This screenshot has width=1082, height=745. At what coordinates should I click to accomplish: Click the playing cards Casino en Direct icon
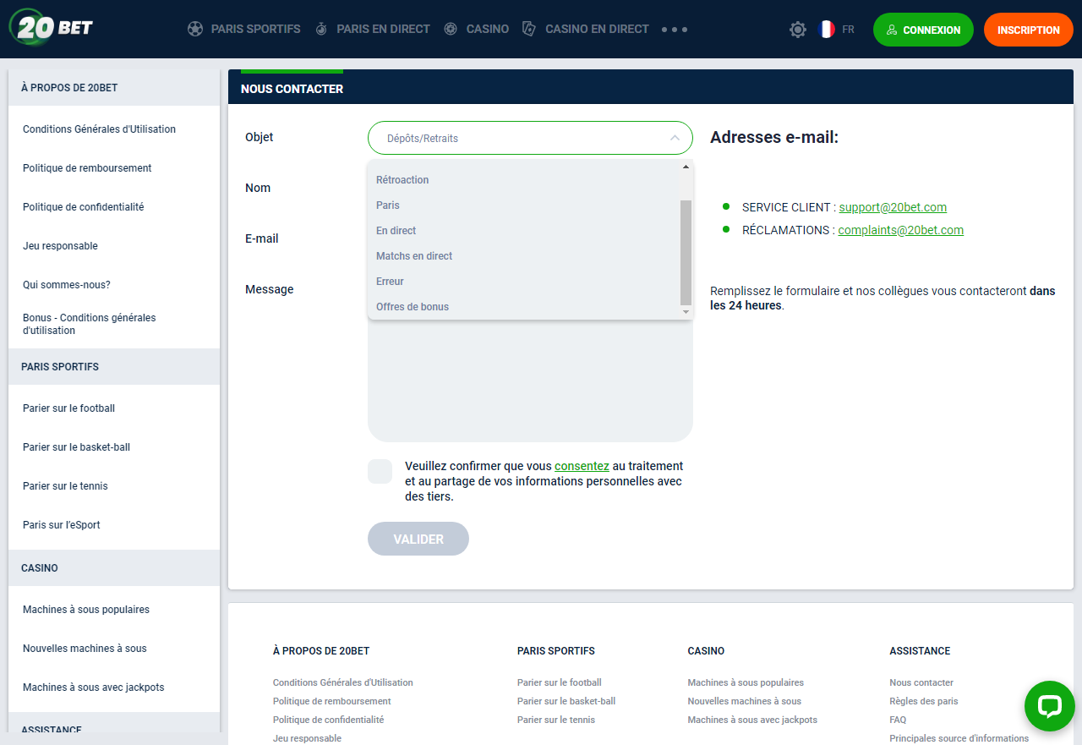click(529, 30)
